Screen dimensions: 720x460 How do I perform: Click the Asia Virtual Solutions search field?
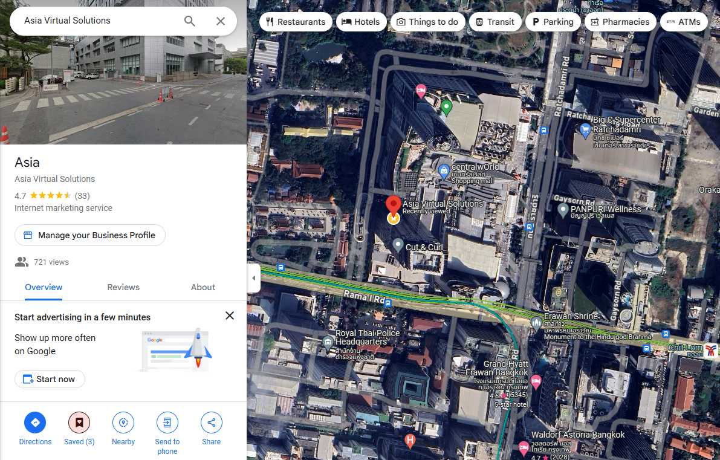pos(97,21)
